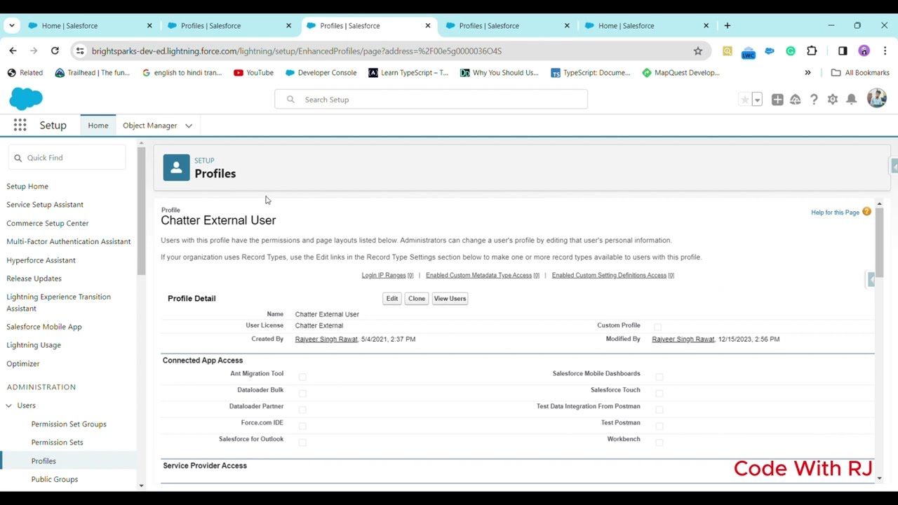898x505 pixels.
Task: Open Permission Sets in sidebar
Action: 57,442
